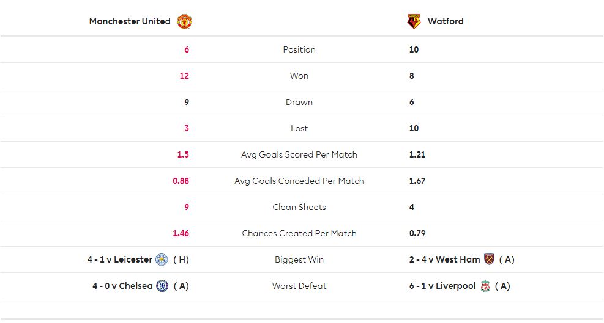Click the Liverpool badge icon
The height and width of the screenshot is (323, 604).
pos(485,286)
